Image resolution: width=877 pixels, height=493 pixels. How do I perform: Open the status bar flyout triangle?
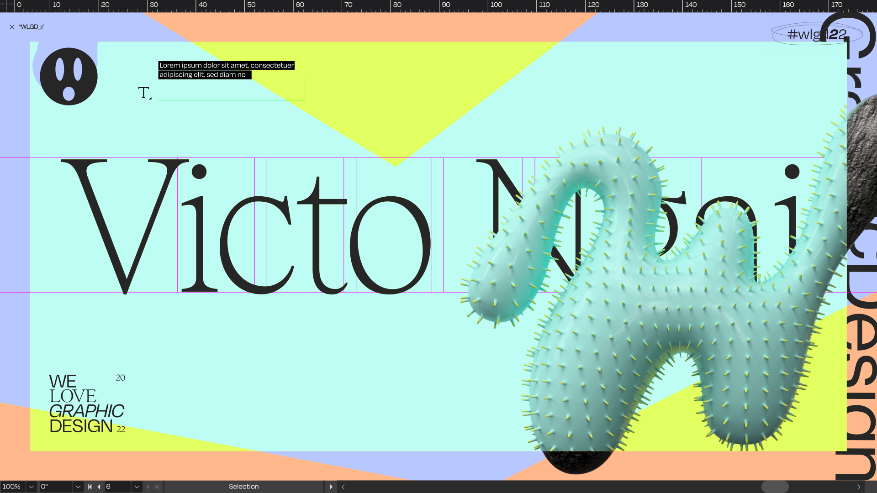[x=331, y=487]
